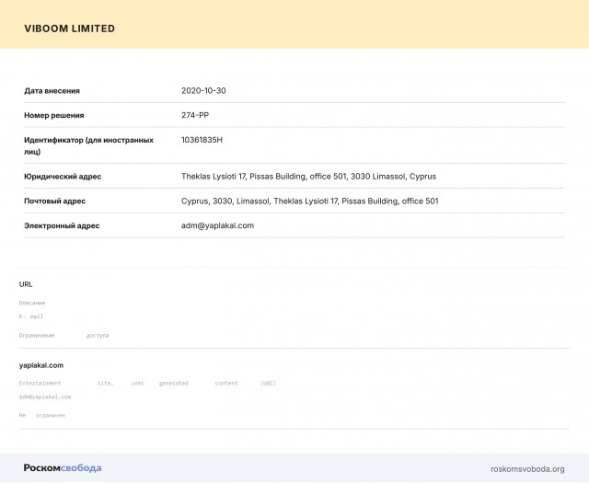
Task: Click the Номер решения label
Action: click(54, 115)
